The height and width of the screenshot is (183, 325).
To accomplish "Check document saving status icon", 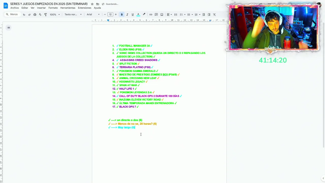I will coord(103,4).
